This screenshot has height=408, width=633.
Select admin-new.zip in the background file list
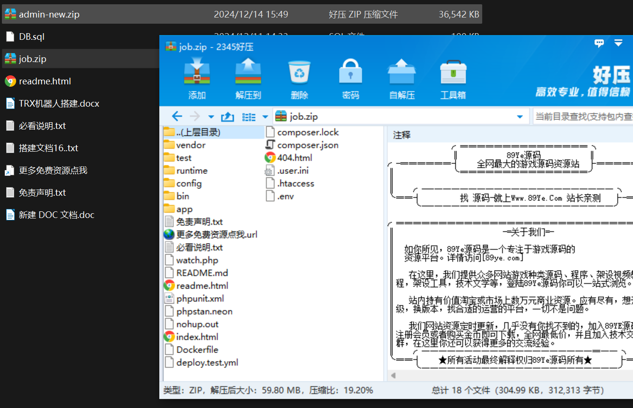(242, 14)
